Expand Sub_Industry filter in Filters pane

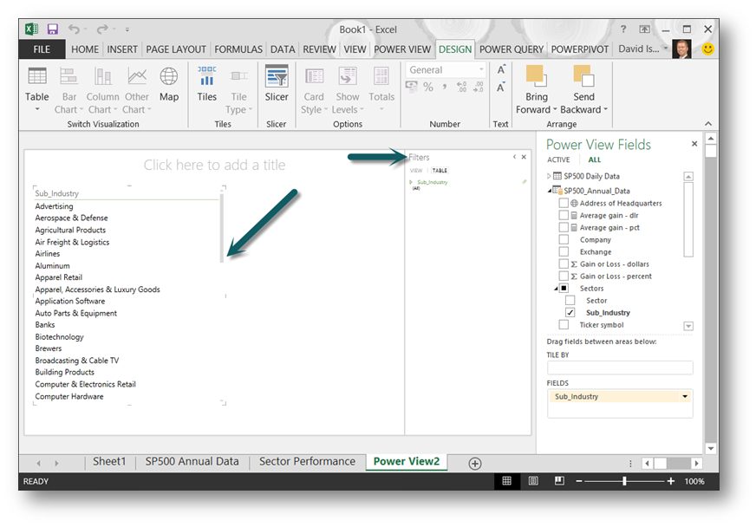click(x=411, y=182)
